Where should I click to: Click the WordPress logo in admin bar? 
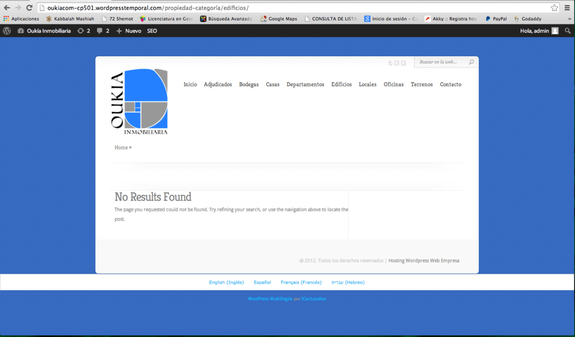coord(7,31)
